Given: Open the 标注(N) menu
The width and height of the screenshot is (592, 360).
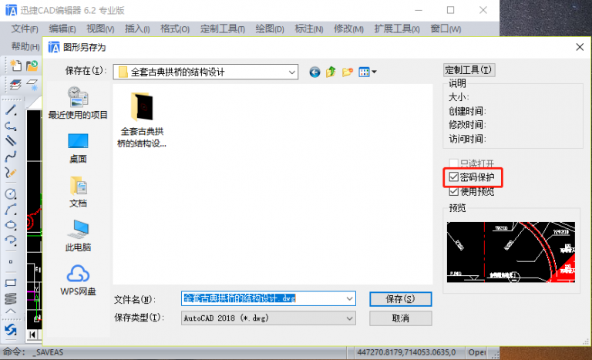Looking at the screenshot, I should coord(309,29).
